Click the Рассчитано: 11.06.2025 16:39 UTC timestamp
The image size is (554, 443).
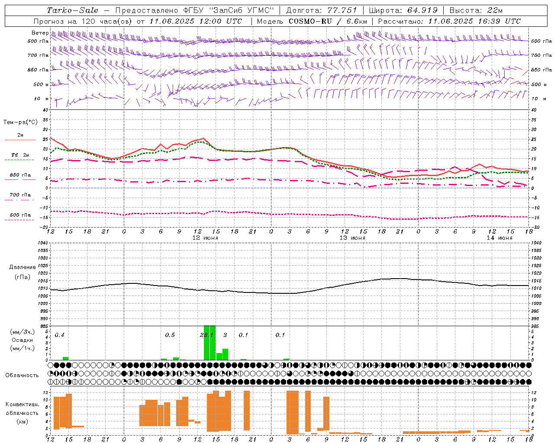[x=449, y=21]
